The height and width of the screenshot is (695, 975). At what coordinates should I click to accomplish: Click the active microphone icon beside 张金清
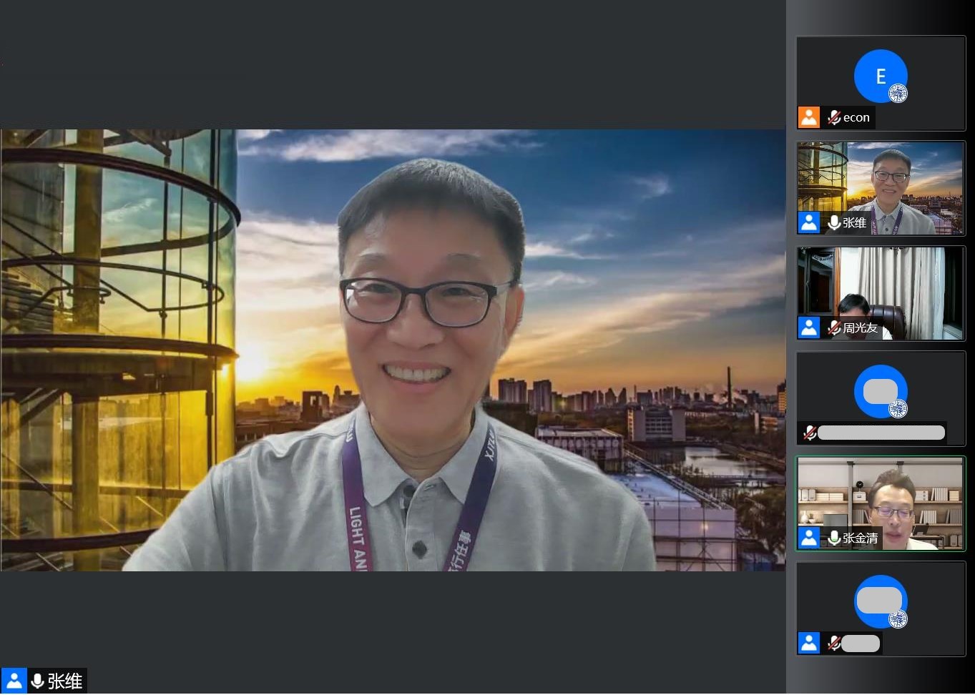pyautogui.click(x=833, y=538)
